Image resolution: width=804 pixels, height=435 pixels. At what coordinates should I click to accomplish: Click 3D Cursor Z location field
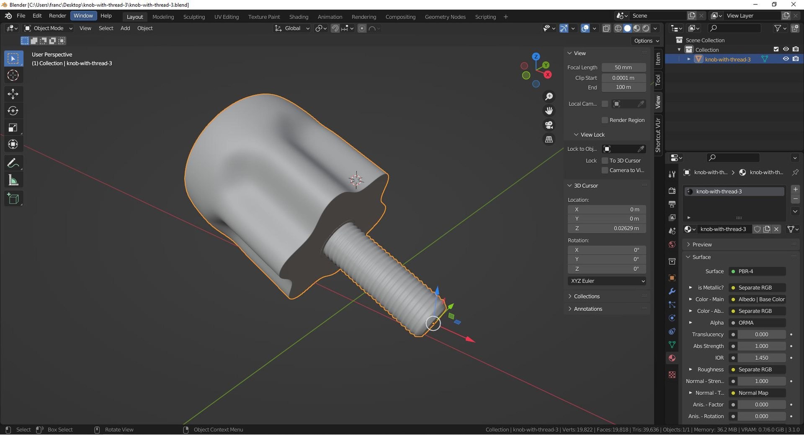pos(607,229)
